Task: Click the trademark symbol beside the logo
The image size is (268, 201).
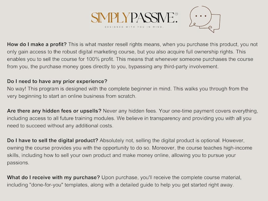Action: (176, 14)
